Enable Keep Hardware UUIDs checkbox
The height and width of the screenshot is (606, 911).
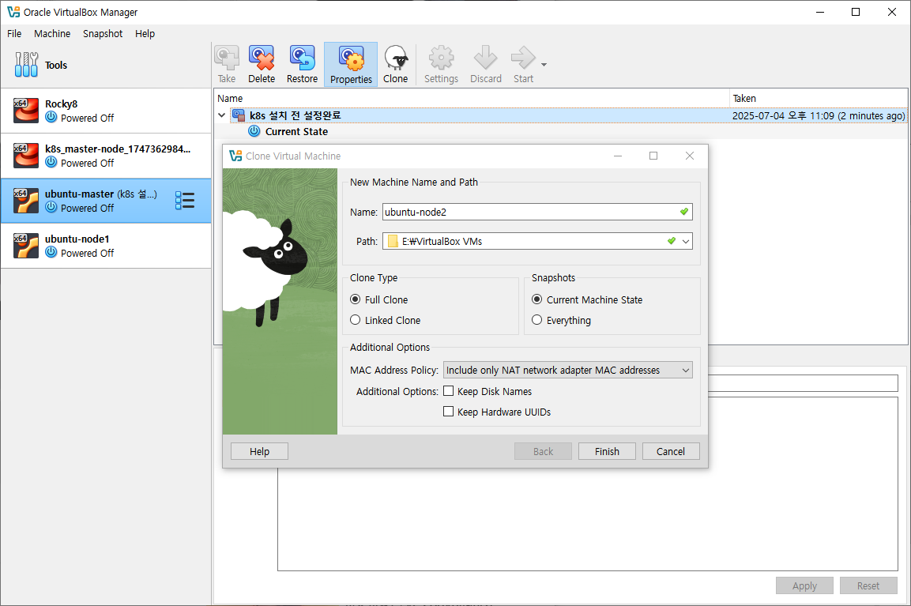point(449,412)
